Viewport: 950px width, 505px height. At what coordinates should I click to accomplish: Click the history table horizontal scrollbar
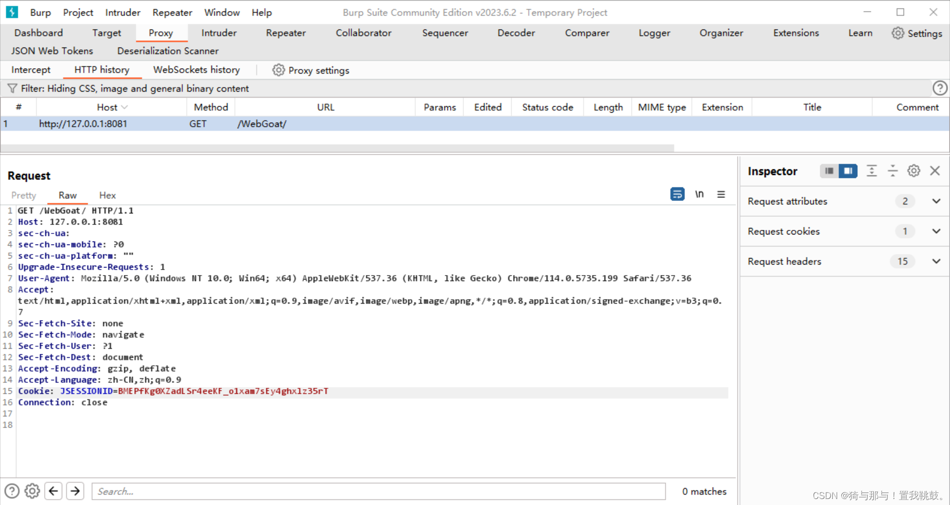(337, 148)
